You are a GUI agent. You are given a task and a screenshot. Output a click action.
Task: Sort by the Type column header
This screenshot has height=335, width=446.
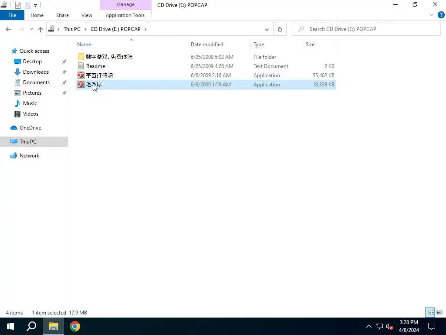(x=277, y=44)
